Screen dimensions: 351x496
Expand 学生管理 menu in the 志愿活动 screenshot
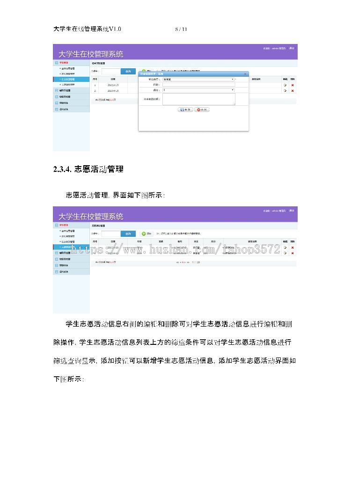[x=71, y=225]
